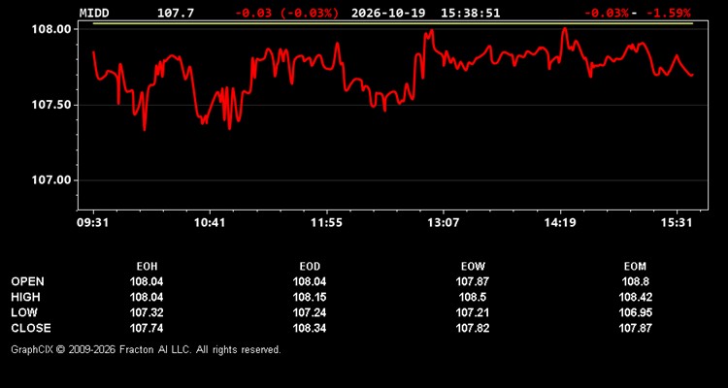Pick the EOW low value 107.21

coord(473,312)
